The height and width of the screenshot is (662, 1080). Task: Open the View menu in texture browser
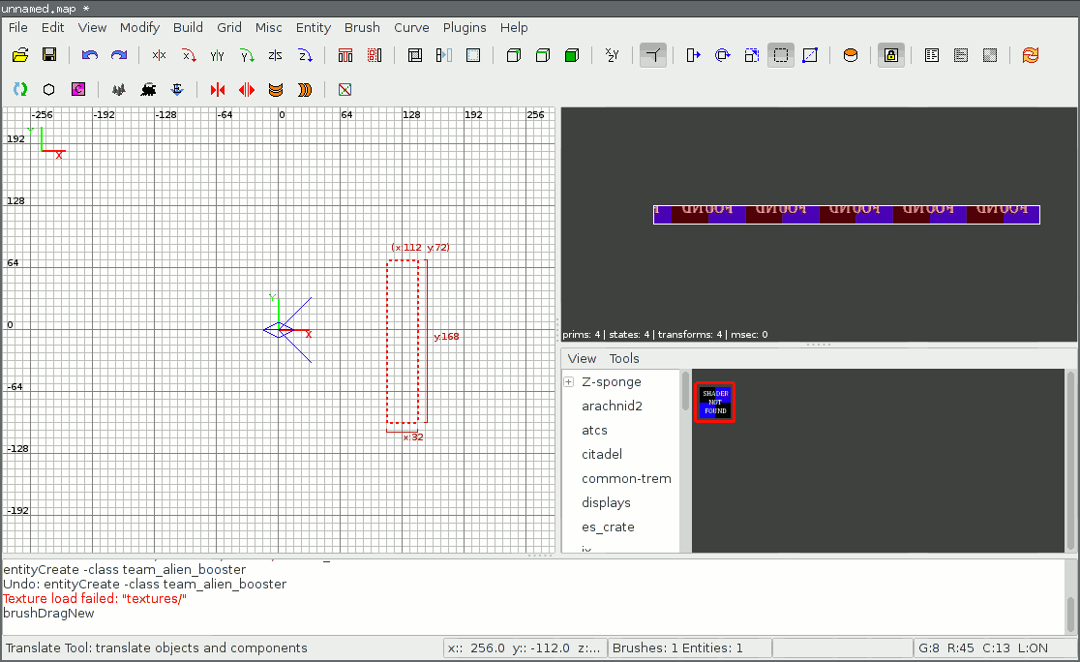[582, 358]
